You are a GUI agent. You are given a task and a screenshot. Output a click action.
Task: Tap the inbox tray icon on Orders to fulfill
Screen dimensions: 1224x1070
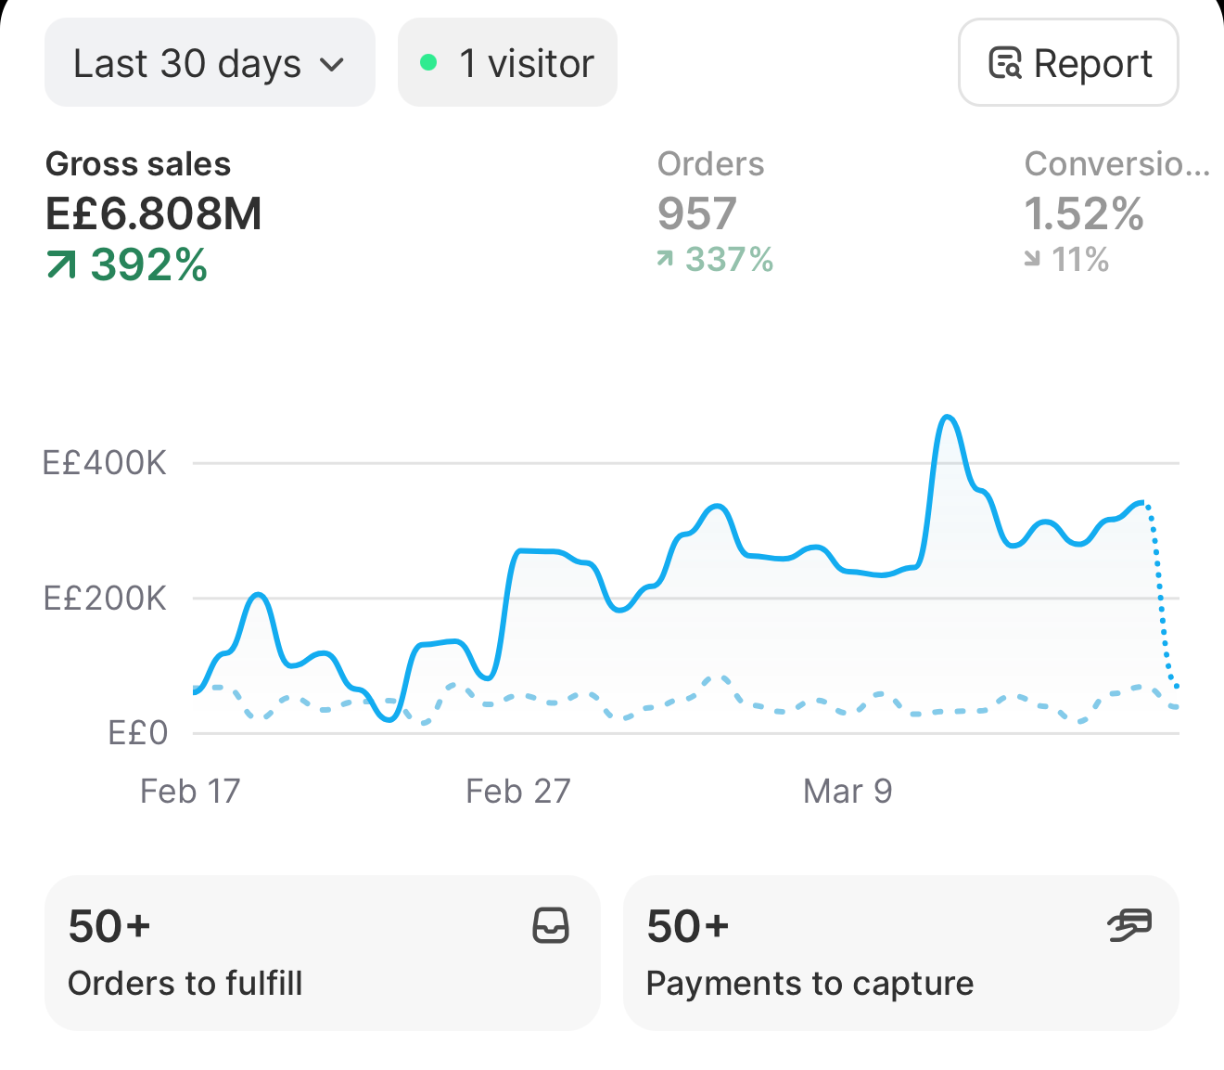tap(551, 925)
